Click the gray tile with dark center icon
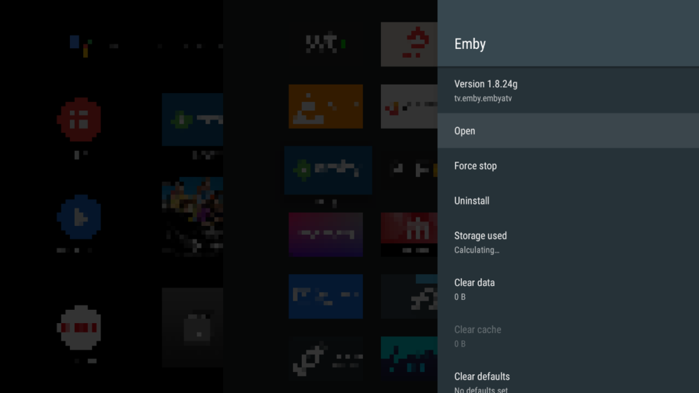Viewport: 699px width, 393px height. tap(193, 327)
